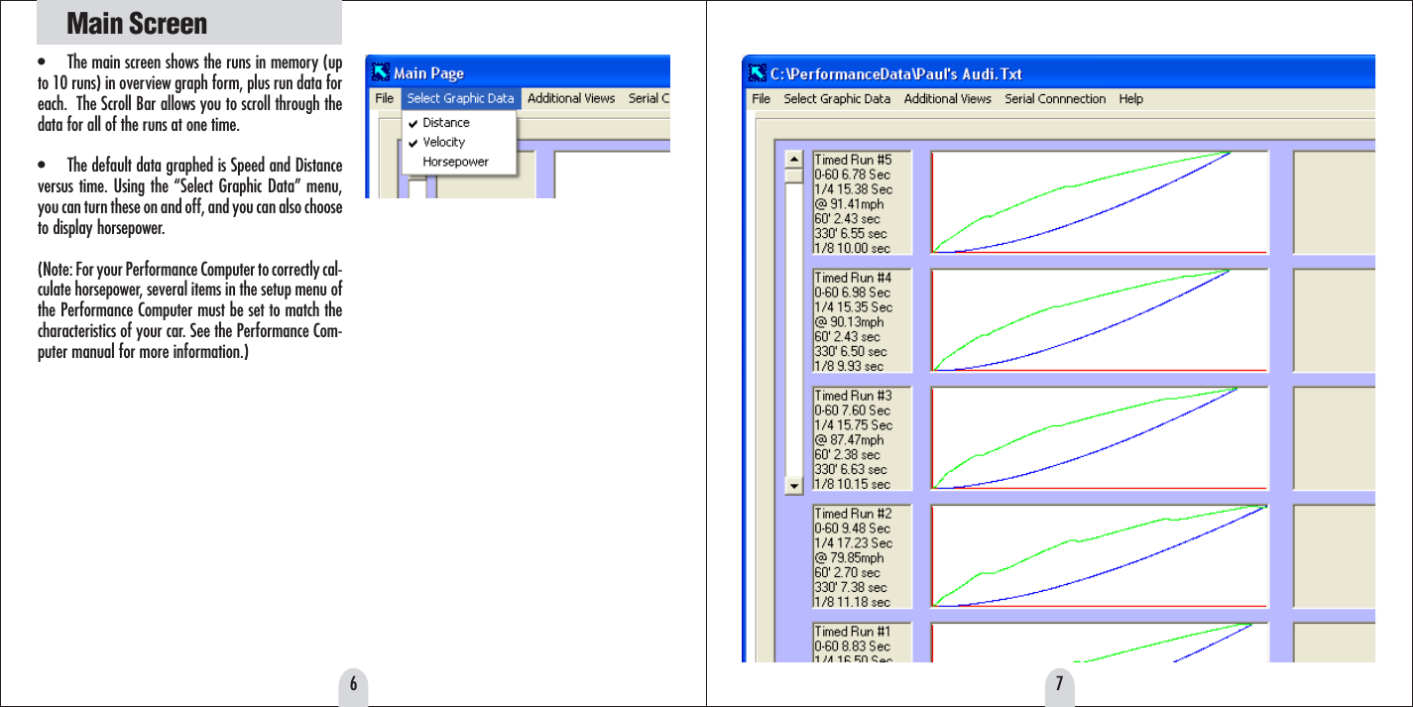Select the Timed Run #2 graph
The image size is (1413, 707).
[1099, 557]
